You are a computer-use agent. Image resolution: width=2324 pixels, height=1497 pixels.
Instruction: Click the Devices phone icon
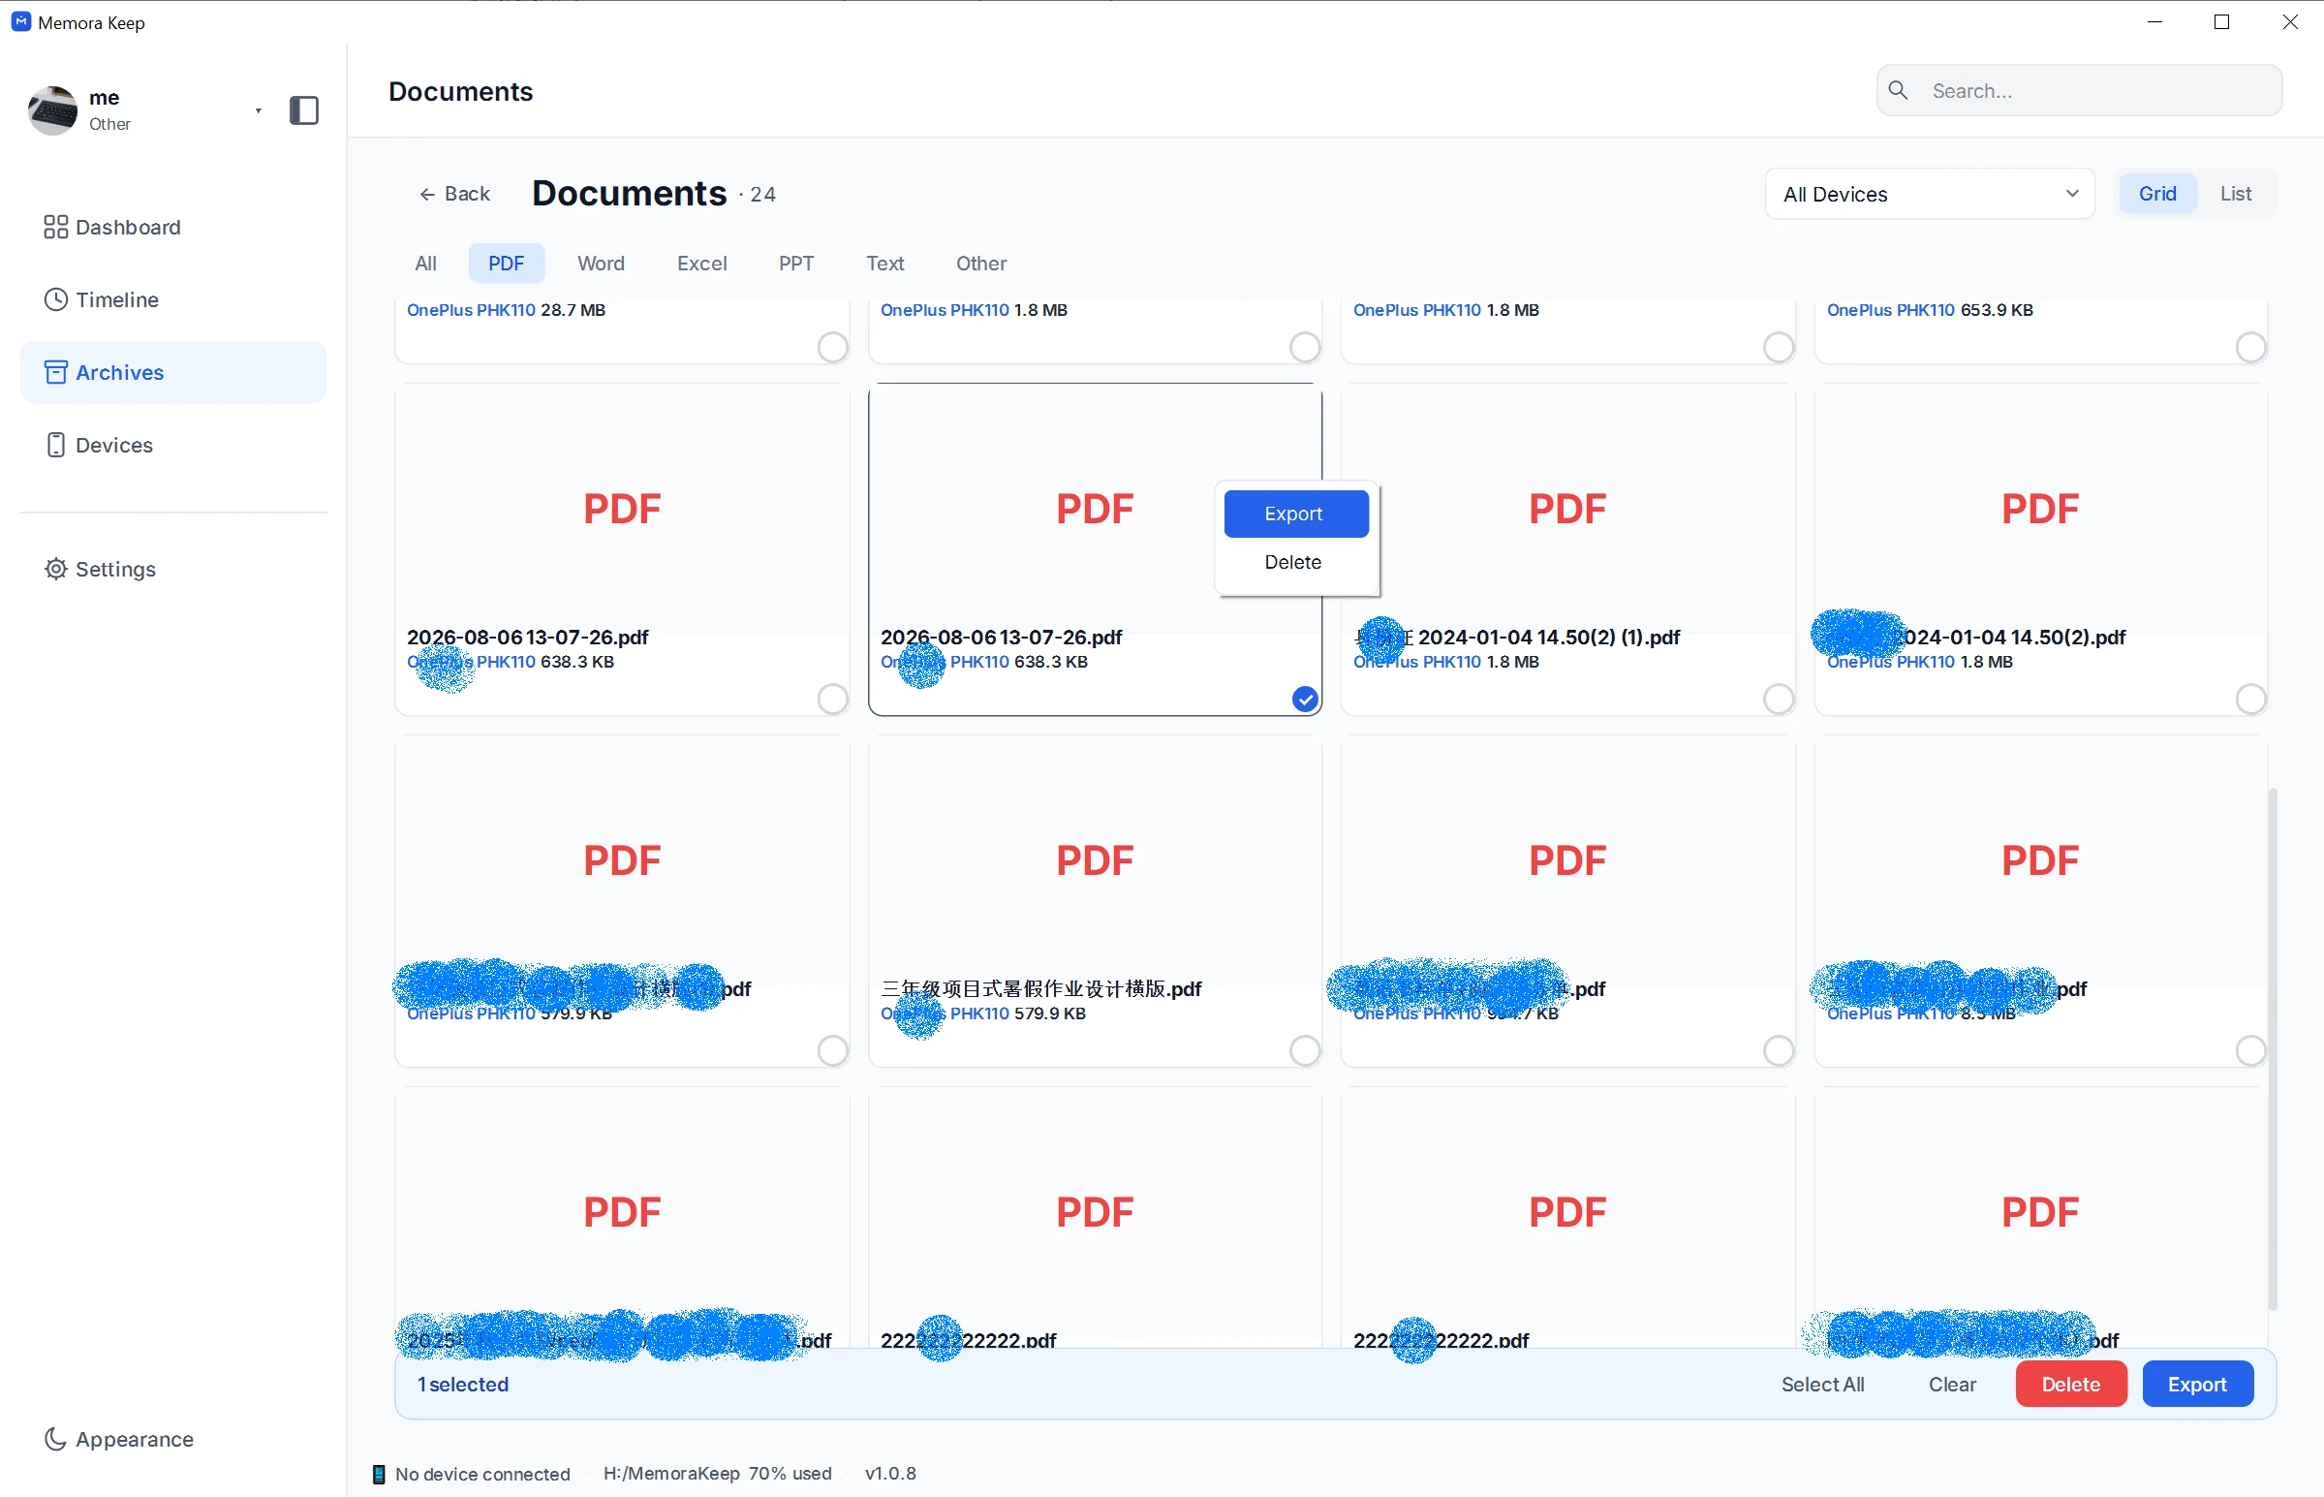(55, 445)
